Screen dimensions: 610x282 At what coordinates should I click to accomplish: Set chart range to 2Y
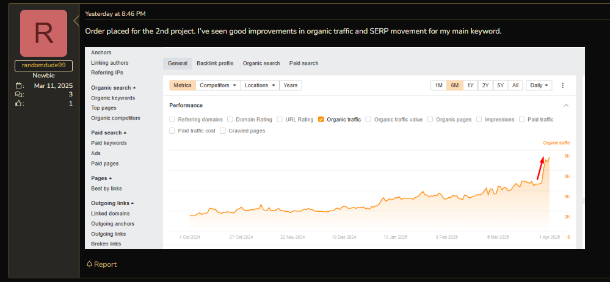pos(485,85)
